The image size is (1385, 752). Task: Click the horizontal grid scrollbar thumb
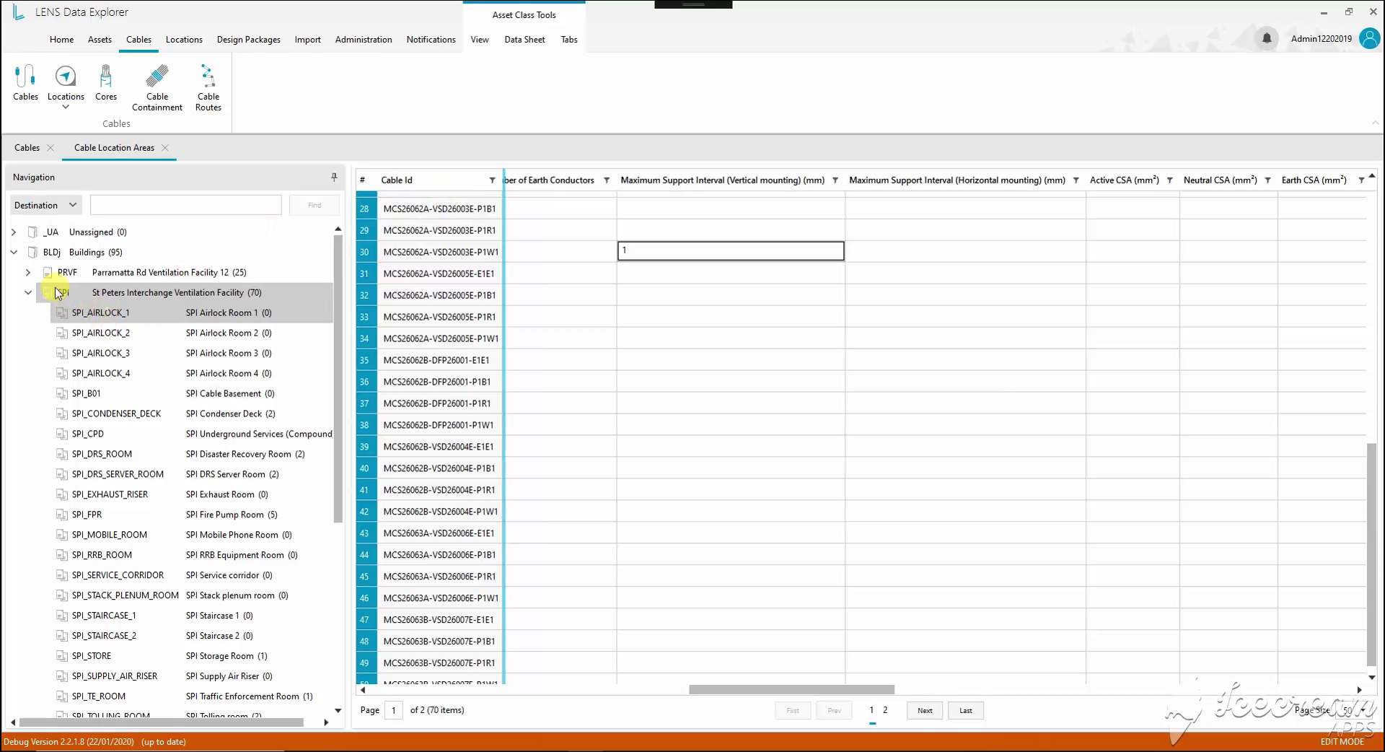(791, 690)
